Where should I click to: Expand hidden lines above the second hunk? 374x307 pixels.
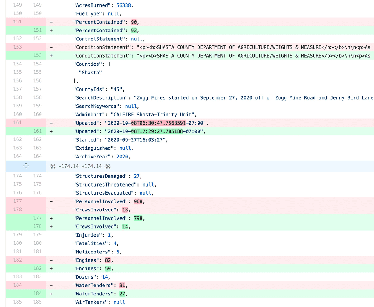click(x=26, y=166)
